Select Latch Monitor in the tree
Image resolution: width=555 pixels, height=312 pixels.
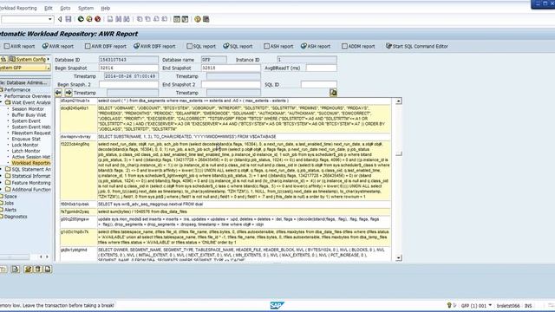tap(26, 151)
